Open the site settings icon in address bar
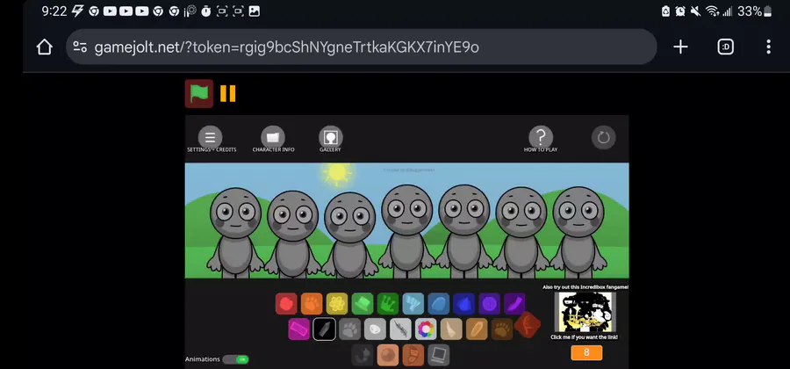The width and height of the screenshot is (790, 369). (80, 47)
